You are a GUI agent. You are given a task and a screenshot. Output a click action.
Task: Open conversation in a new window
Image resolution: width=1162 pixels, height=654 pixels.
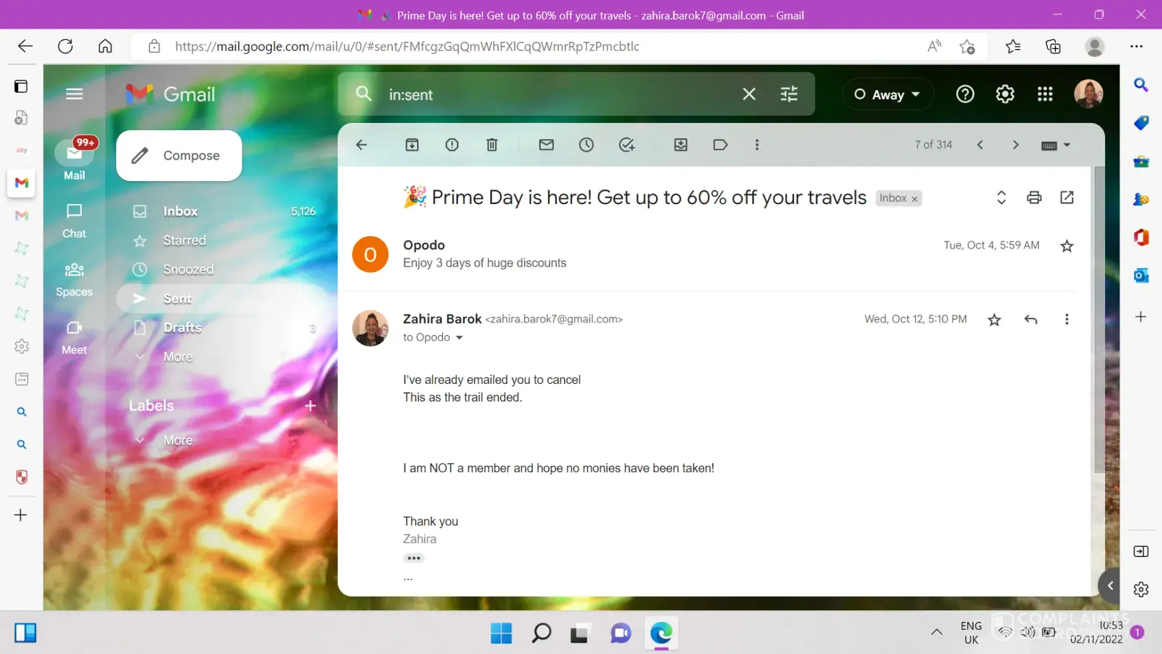coord(1067,198)
